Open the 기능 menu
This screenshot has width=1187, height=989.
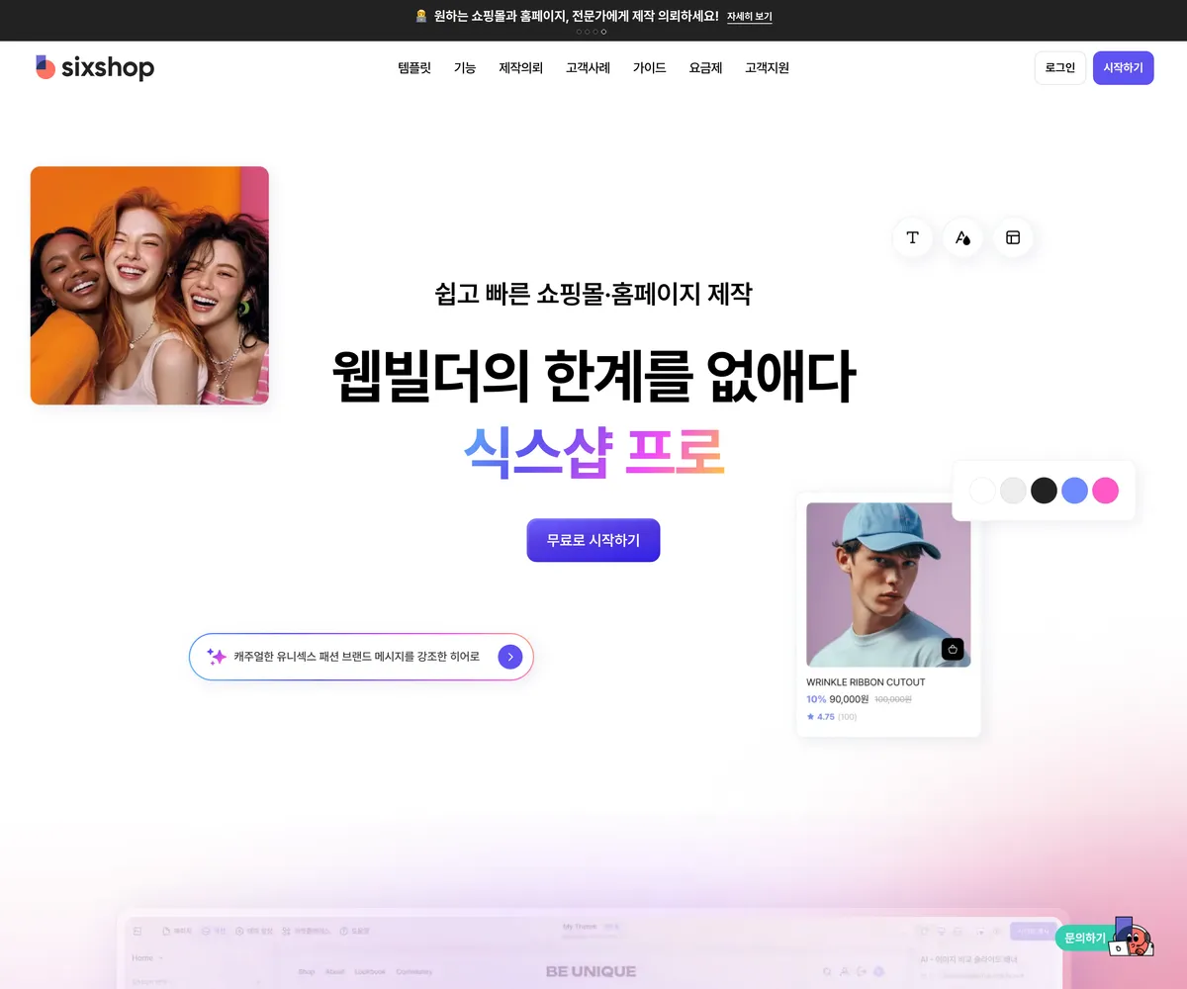(x=465, y=68)
